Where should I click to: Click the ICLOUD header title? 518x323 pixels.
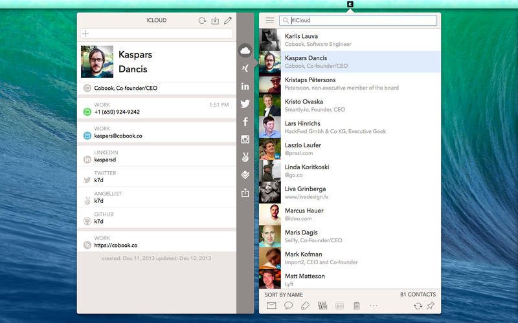157,21
